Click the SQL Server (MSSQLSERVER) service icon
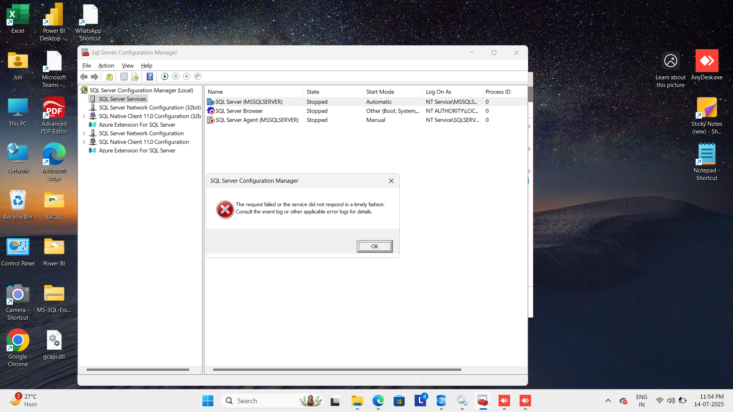 coord(210,102)
